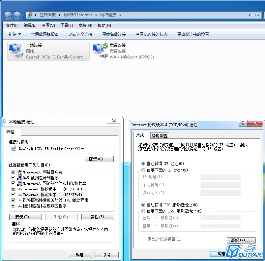Viewport: 265px width, 261px height.
Task: Click the 安装(N)... button
Action: pyautogui.click(x=25, y=217)
